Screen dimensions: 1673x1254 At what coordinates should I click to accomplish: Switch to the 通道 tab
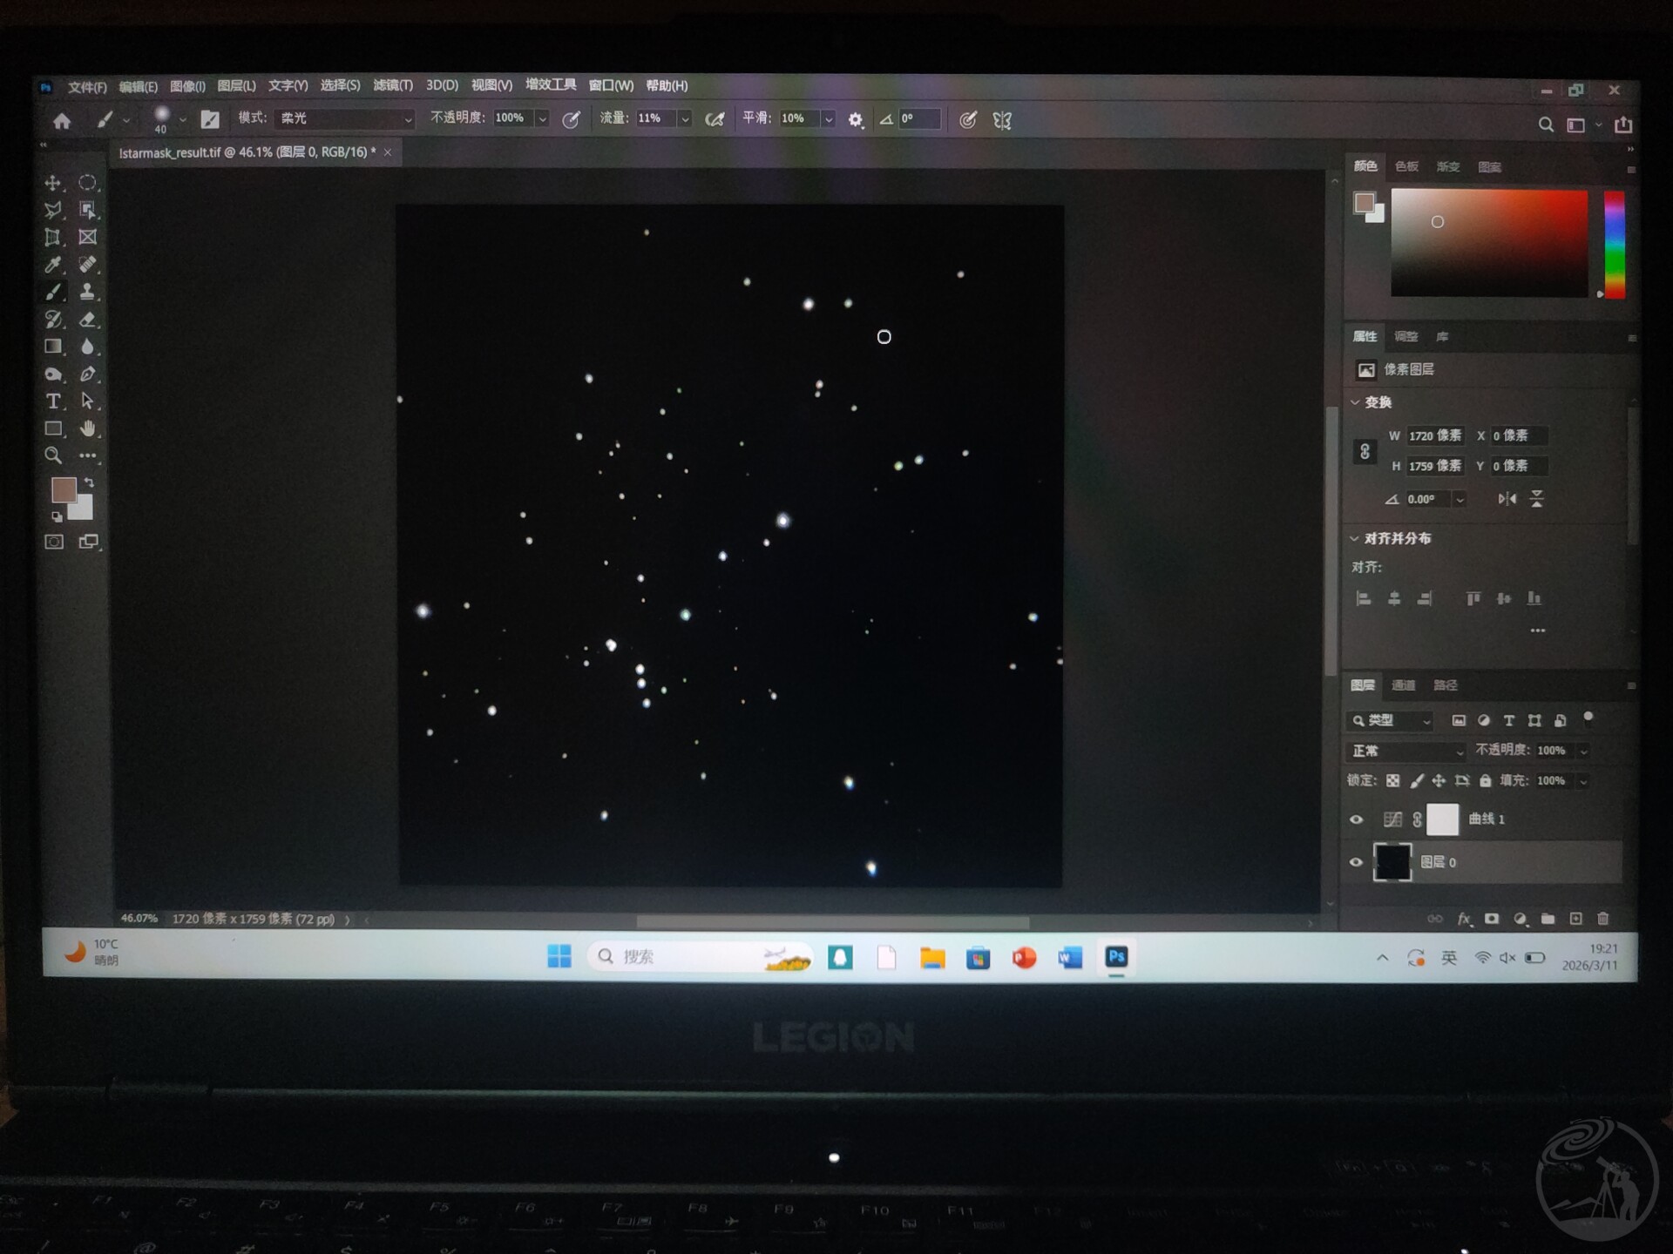coord(1403,685)
